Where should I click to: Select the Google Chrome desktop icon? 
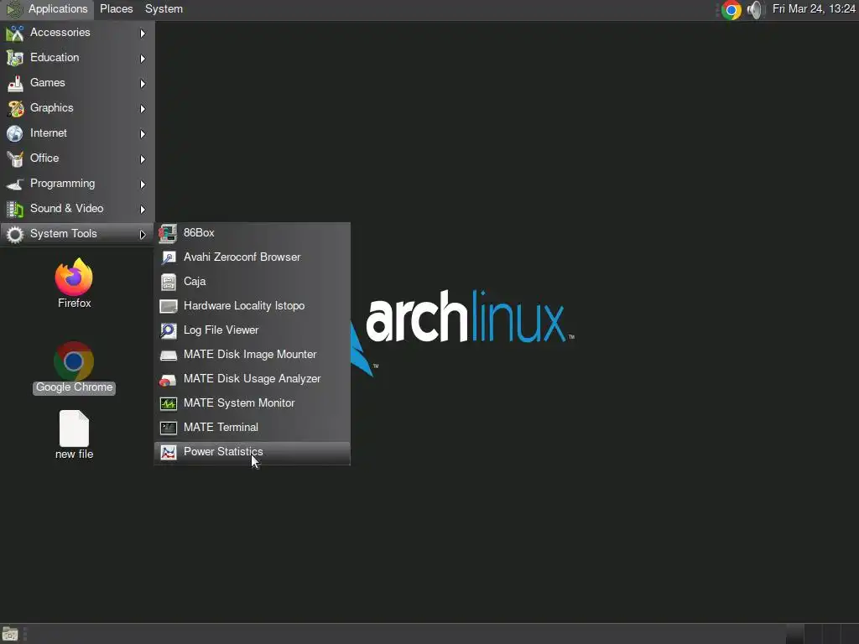74,361
